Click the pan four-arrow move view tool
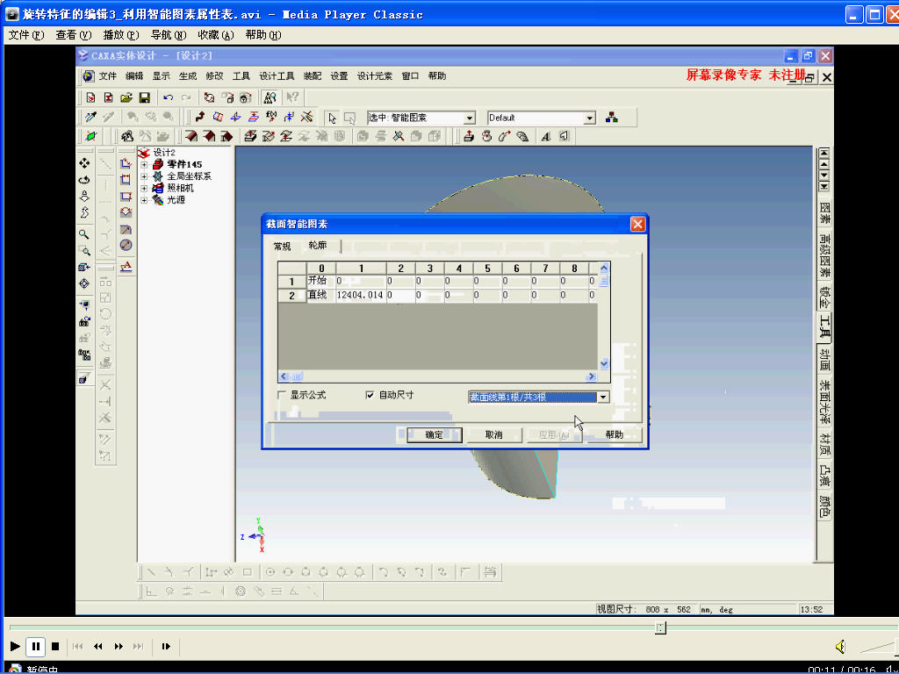The image size is (899, 674). click(x=84, y=163)
